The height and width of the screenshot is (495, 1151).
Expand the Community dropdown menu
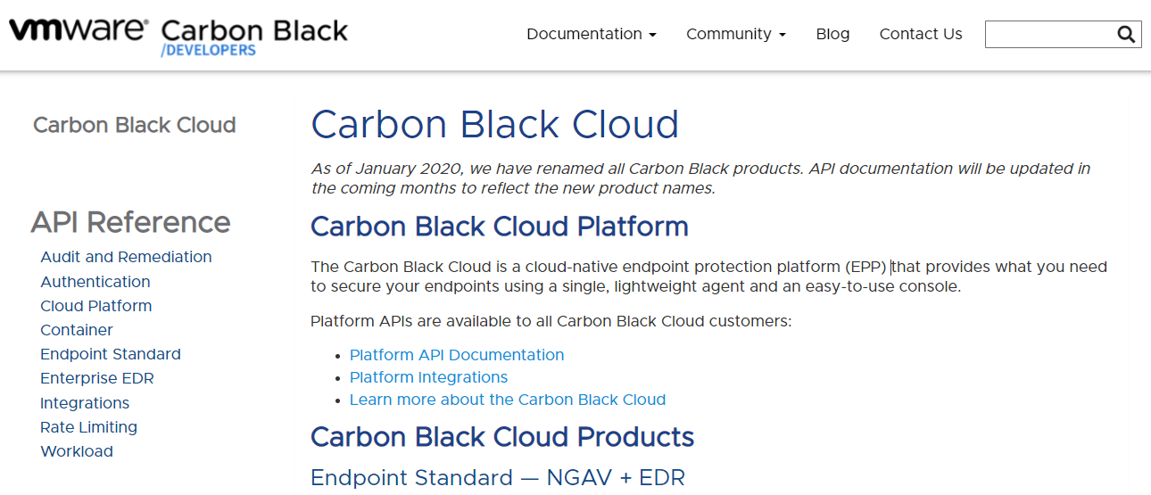pos(735,34)
